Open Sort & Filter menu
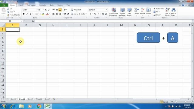This screenshot has width=194, height=109. [x=168, y=12]
